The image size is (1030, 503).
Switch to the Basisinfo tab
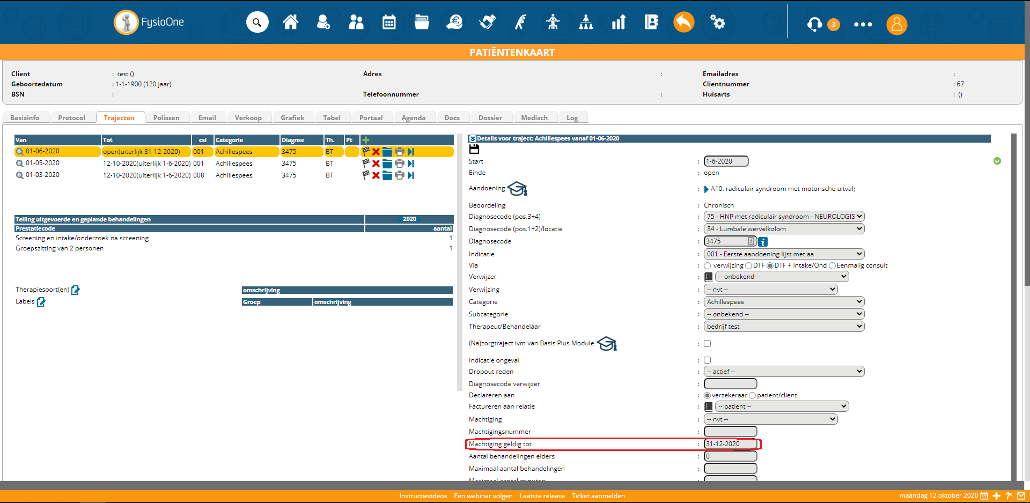tap(25, 118)
